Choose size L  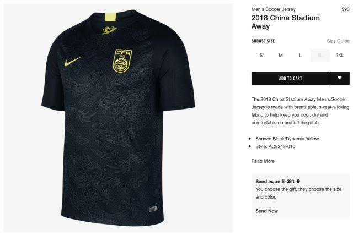tap(300, 55)
